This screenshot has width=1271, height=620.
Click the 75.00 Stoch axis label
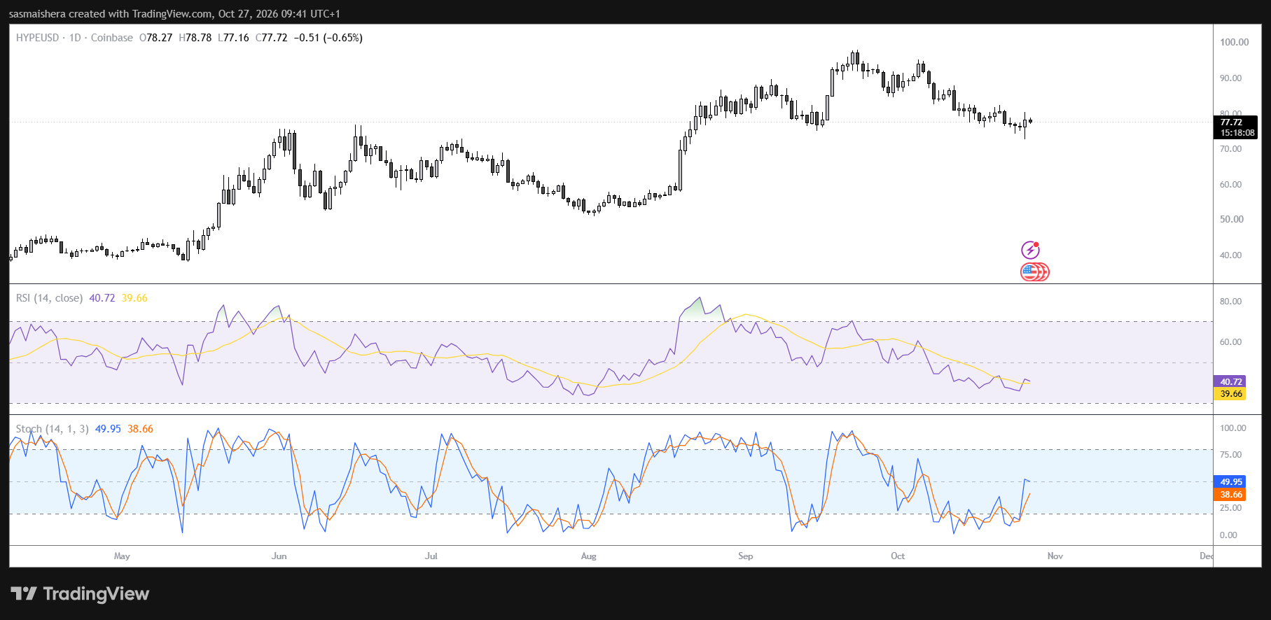[x=1230, y=454]
